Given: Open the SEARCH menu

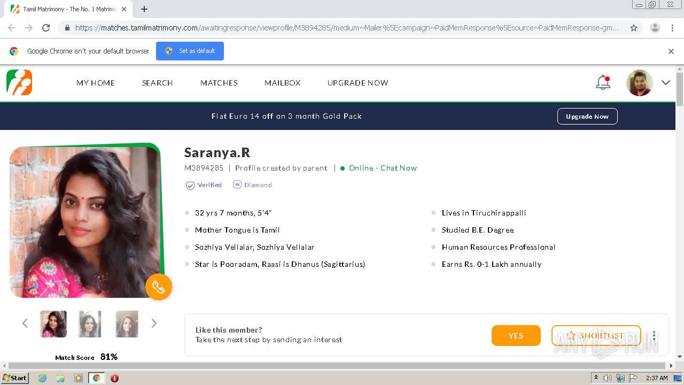Looking at the screenshot, I should 157,83.
